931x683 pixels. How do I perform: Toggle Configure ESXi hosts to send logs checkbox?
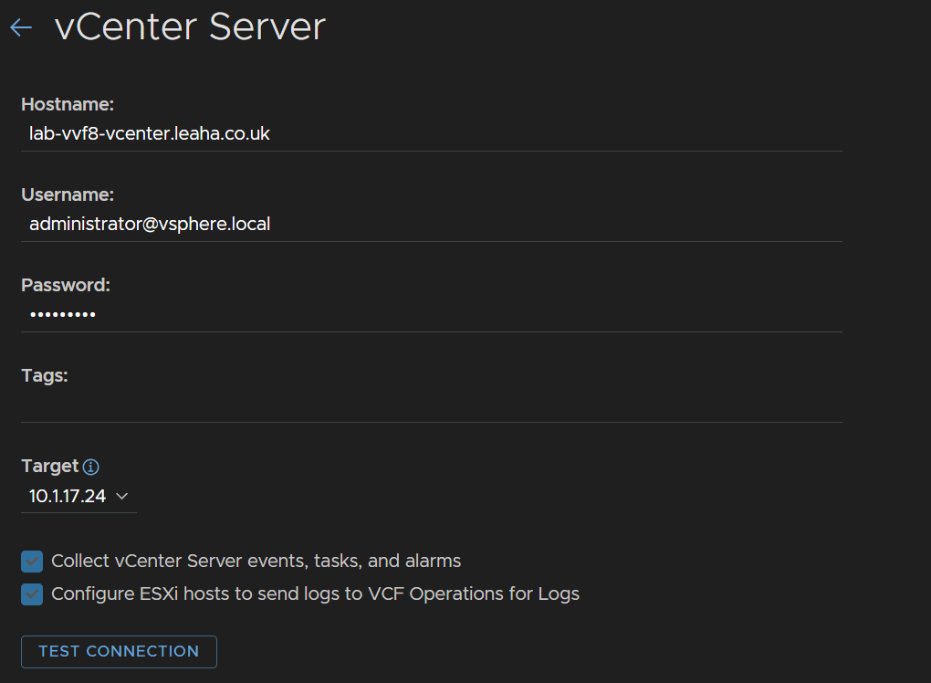tap(32, 594)
